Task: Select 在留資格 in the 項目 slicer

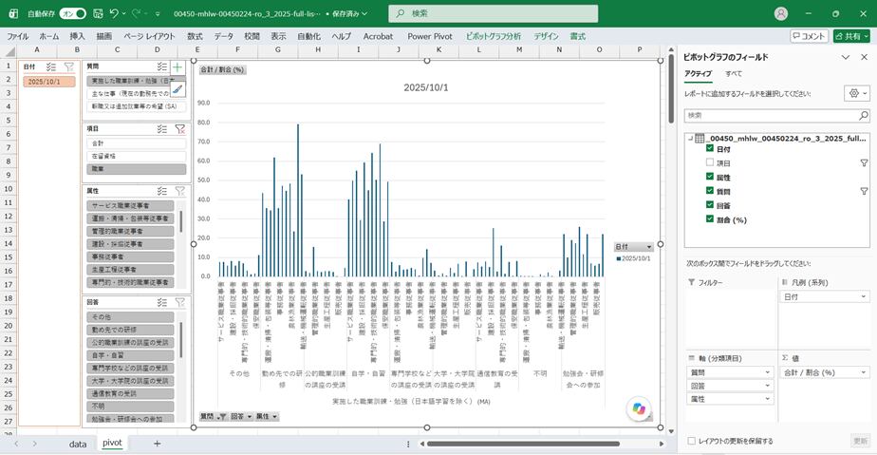Action: 136,156
